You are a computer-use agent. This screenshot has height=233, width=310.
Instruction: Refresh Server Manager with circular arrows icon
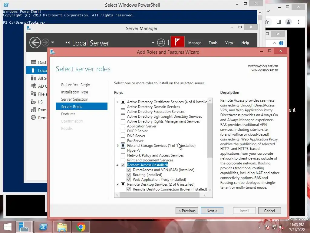point(161,42)
